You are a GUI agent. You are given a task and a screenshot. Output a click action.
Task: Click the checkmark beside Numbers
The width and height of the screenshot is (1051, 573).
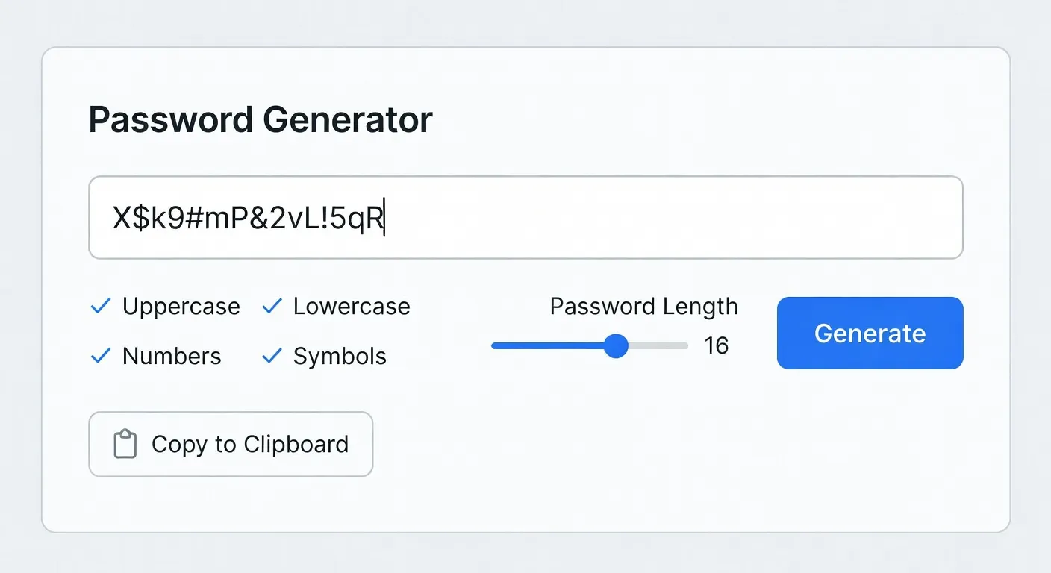(101, 356)
